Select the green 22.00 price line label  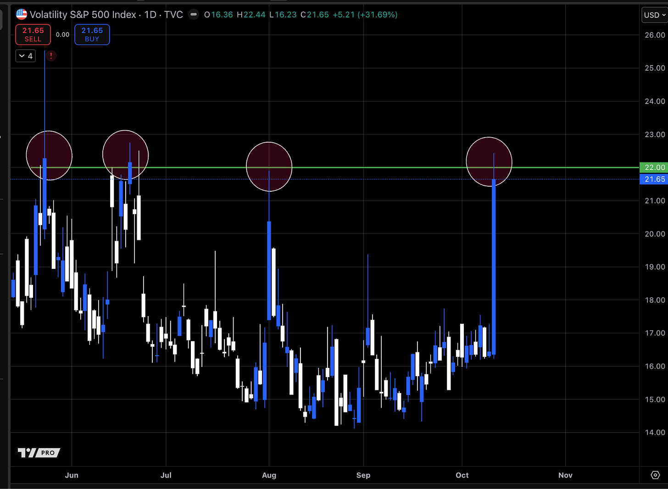(x=654, y=167)
